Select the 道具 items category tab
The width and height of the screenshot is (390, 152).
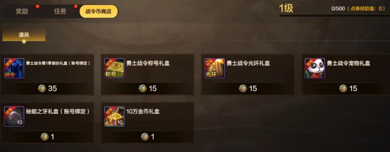coord(24,35)
